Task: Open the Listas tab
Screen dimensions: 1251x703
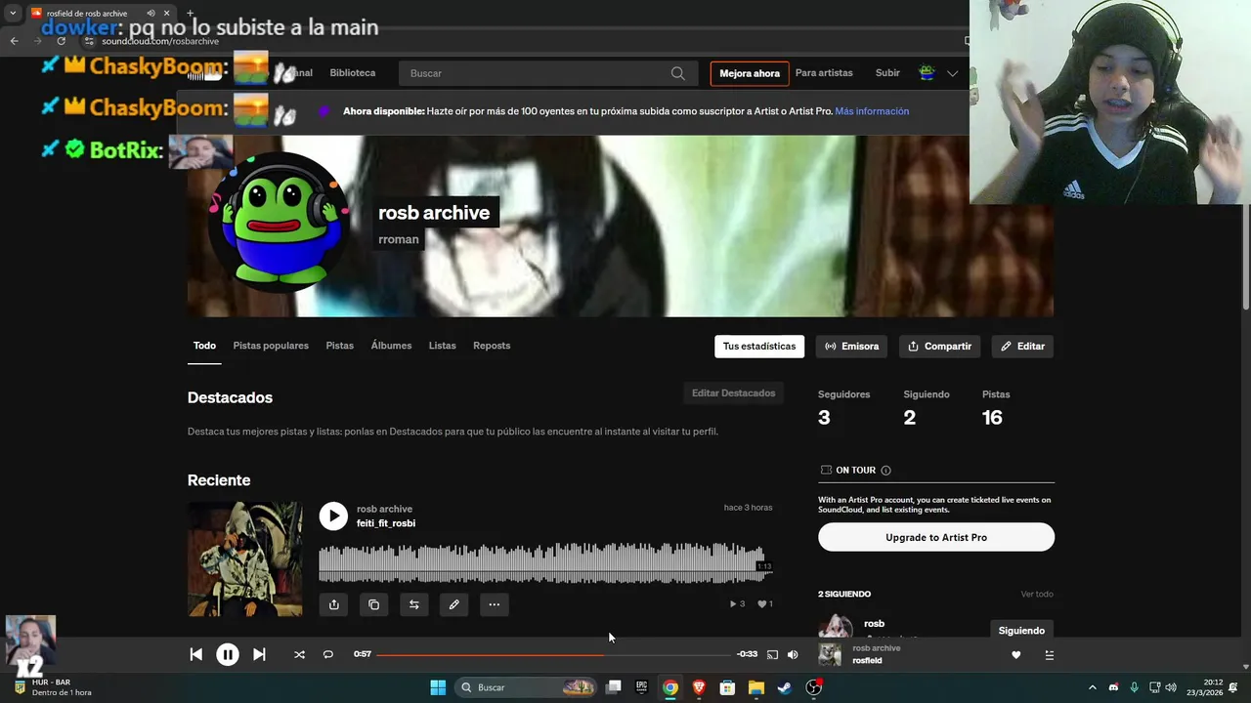Action: coord(443,346)
